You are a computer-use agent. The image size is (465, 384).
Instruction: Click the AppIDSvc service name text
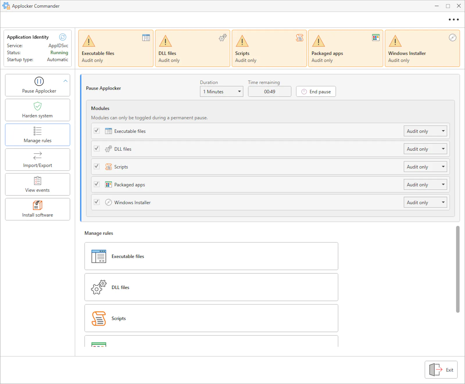tap(58, 46)
